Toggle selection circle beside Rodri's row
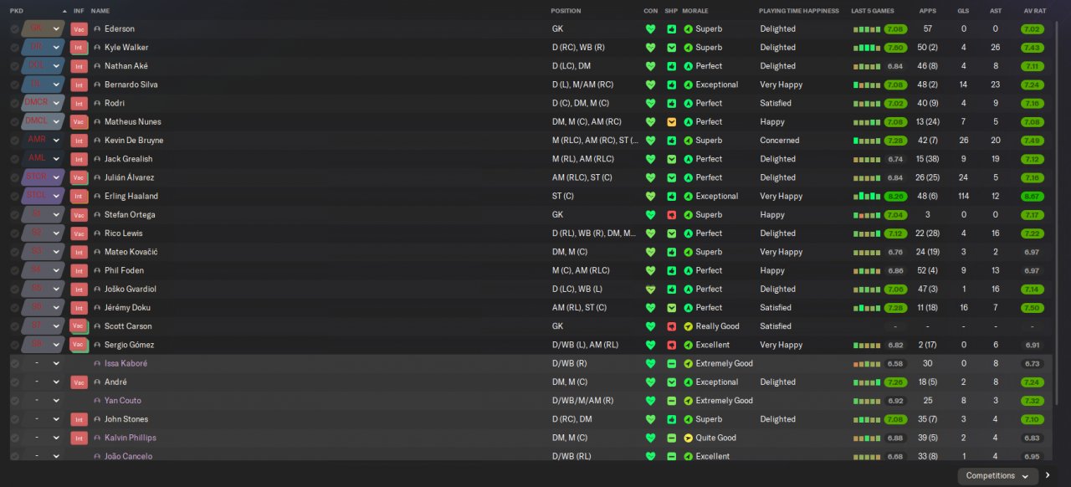This screenshot has width=1071, height=487. point(14,103)
